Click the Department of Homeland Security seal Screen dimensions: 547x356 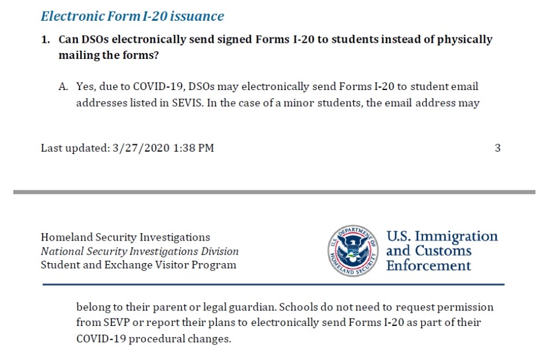tap(353, 252)
